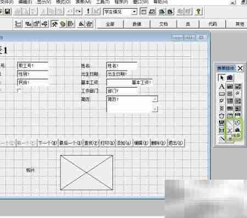Switch to the 文档 tab

point(164,24)
